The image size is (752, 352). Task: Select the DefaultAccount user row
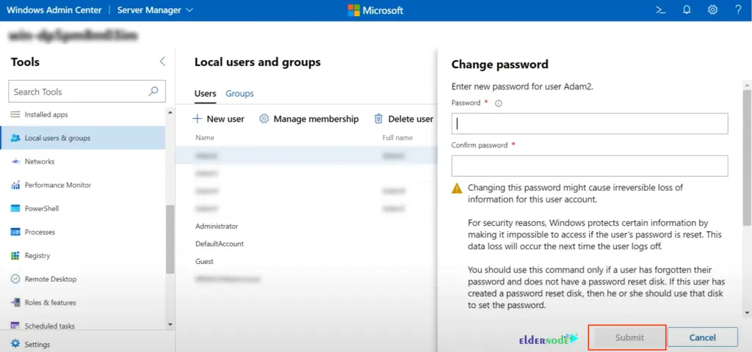coord(306,243)
